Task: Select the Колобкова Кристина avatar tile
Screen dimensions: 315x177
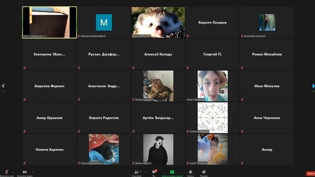Action: point(267,22)
